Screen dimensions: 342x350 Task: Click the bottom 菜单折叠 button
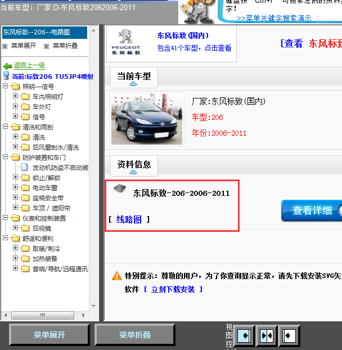[x=135, y=335]
